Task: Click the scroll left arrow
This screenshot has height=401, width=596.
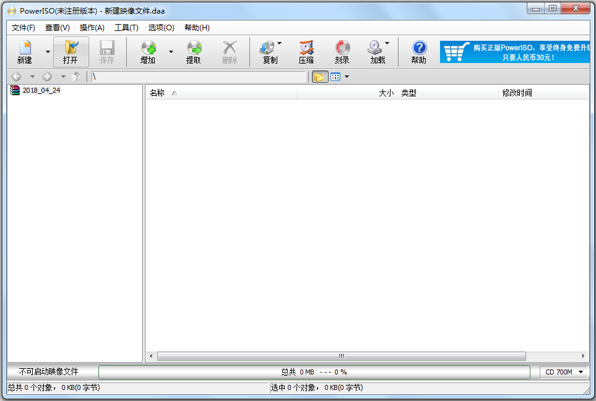Action: (151, 356)
